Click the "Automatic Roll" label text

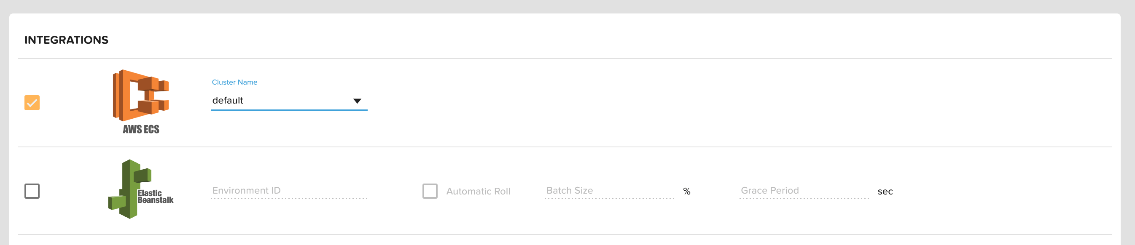pos(478,192)
